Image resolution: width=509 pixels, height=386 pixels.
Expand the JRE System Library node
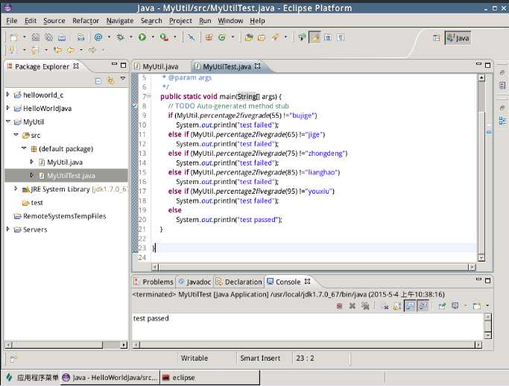click(x=16, y=189)
